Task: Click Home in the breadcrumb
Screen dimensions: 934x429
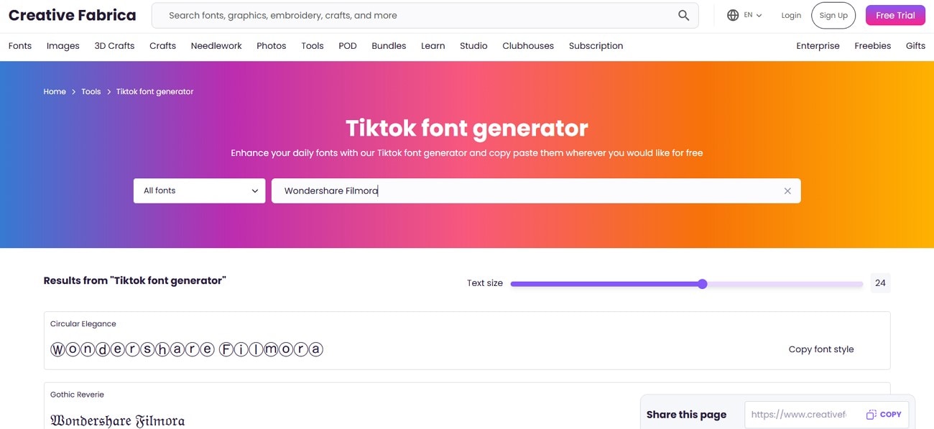Action: (x=55, y=91)
